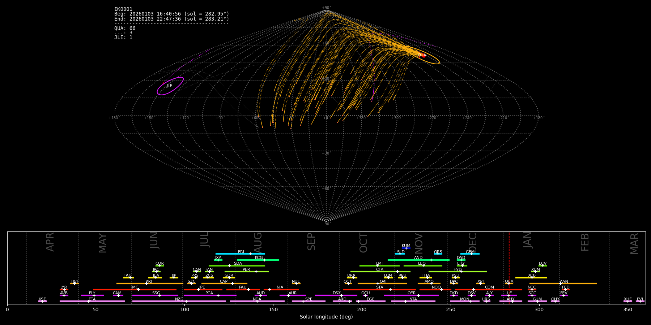651x325 pixels.
Task: Click the "Solar longitude (deg)" axis label
Action: click(326, 317)
